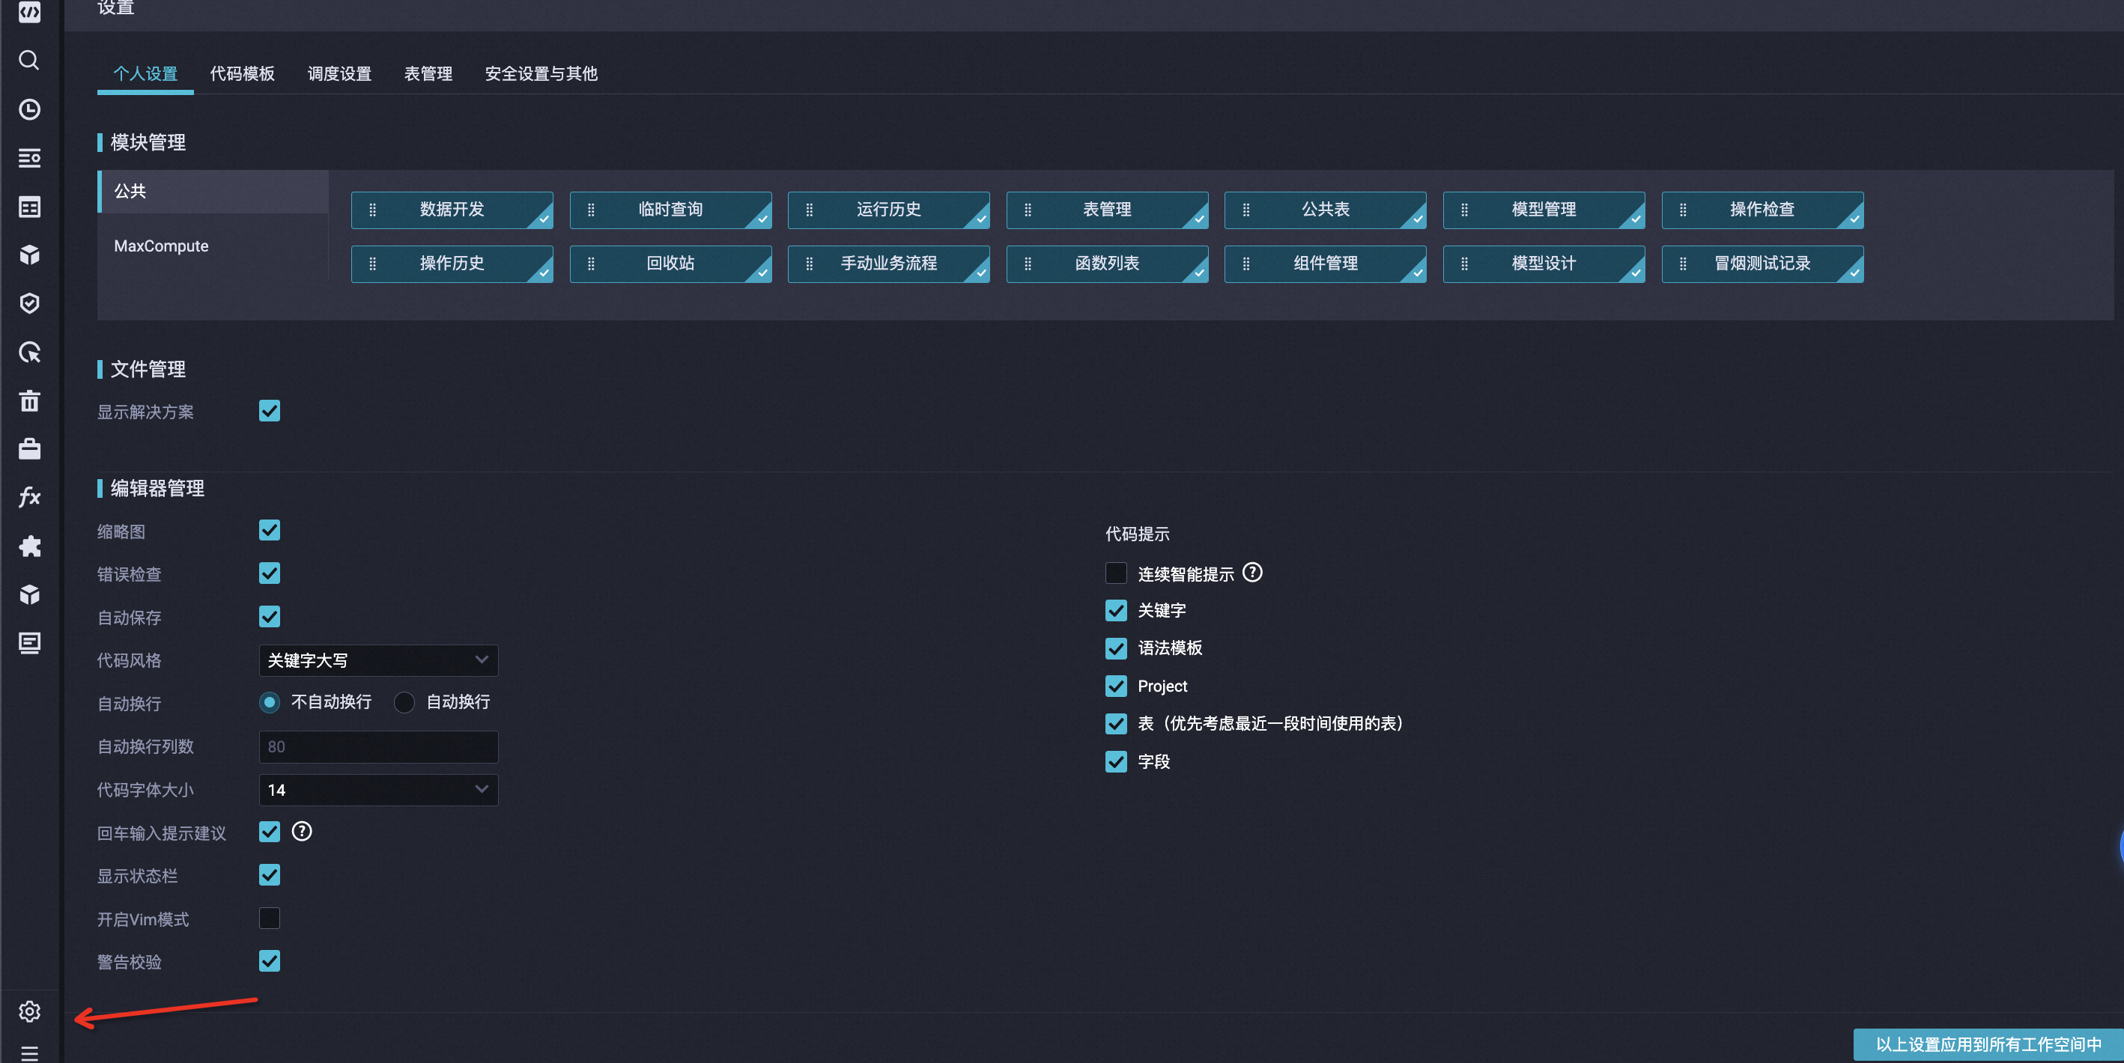Expand the 代码字体大小 dropdown showing 14
This screenshot has width=2124, height=1063.
pyautogui.click(x=377, y=790)
